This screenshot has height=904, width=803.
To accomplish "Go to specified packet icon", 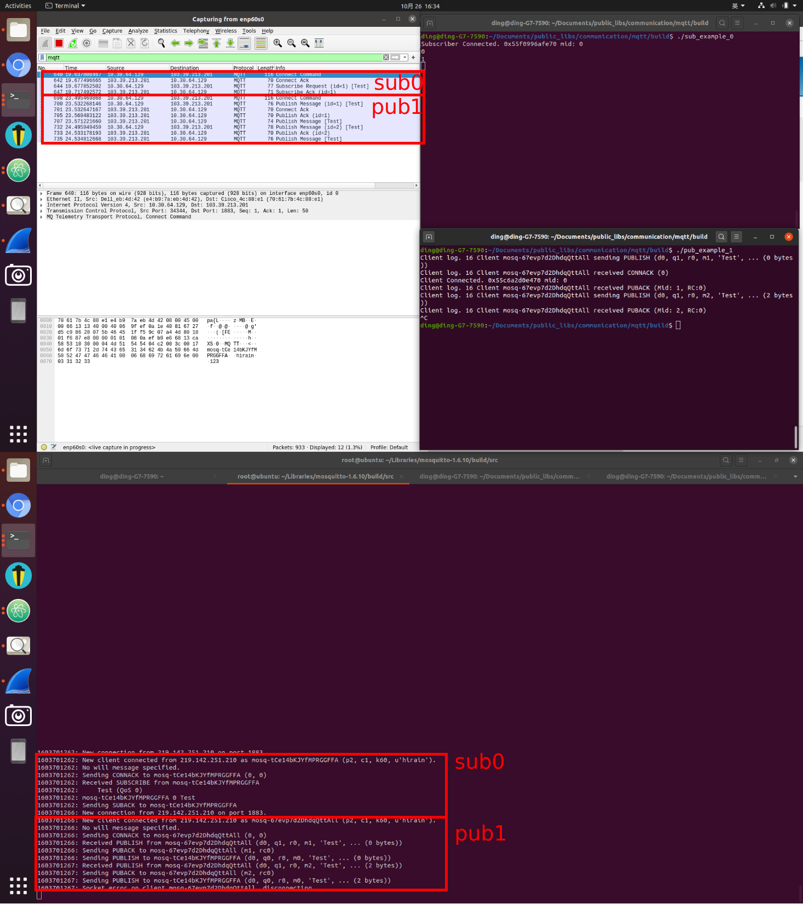I will [x=203, y=43].
